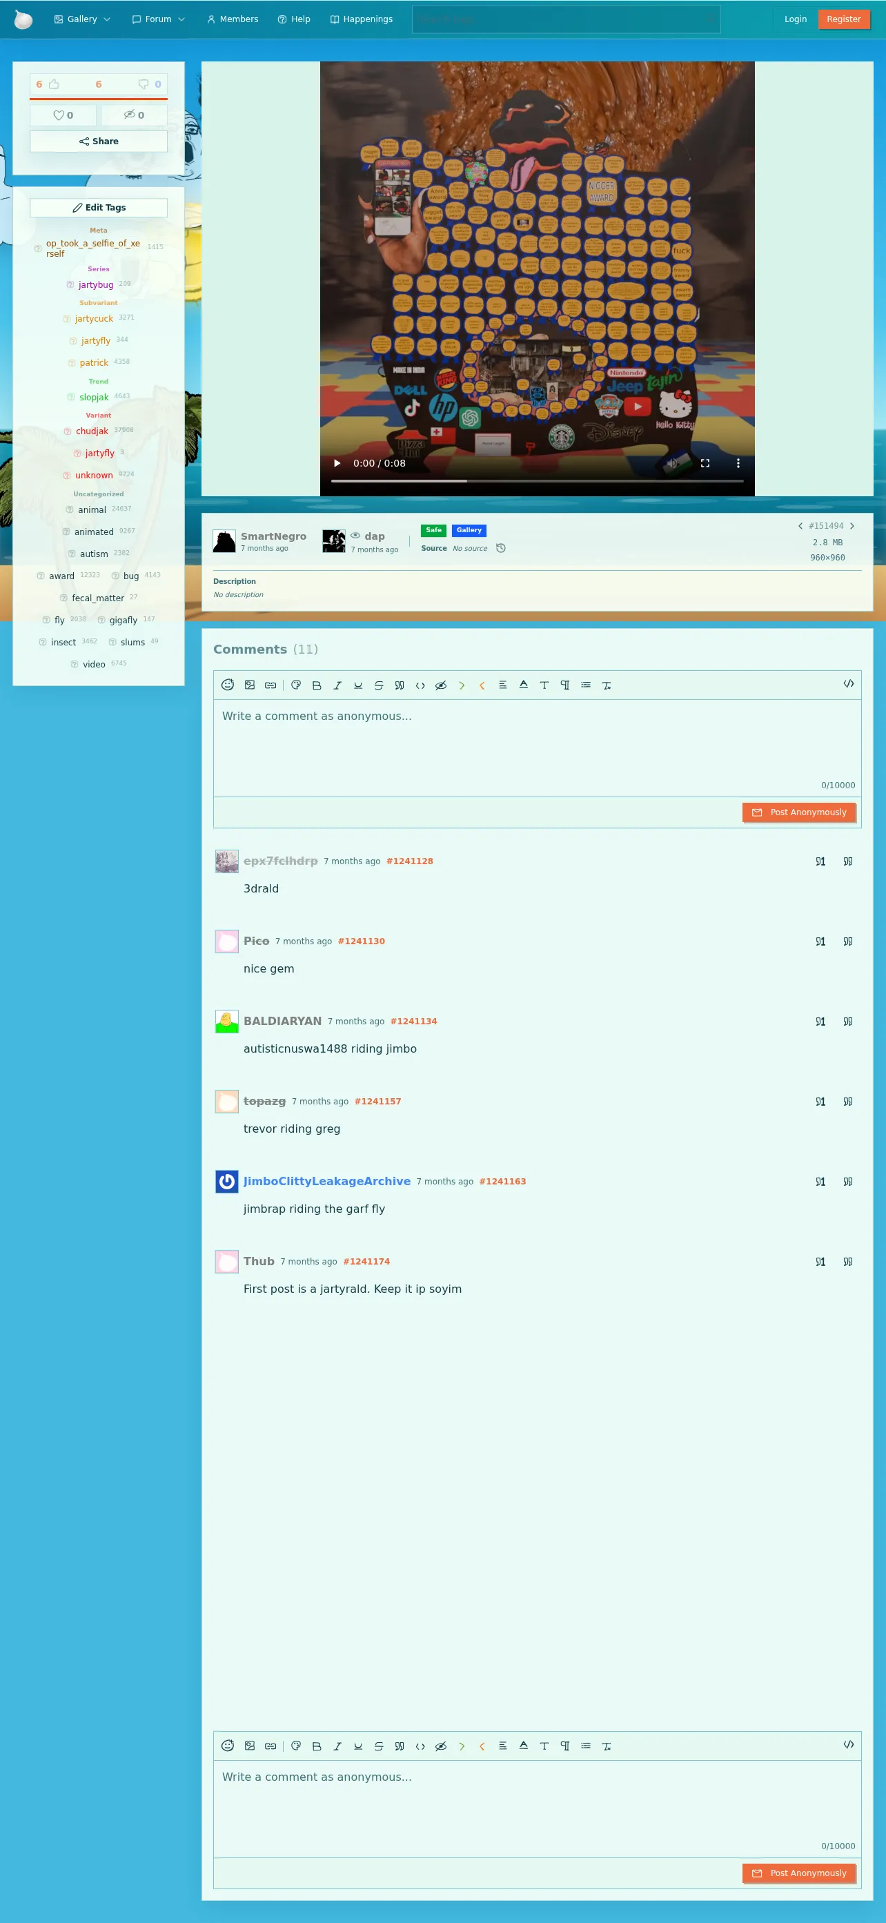Open text alignment options in the top comment editor
Image resolution: width=886 pixels, height=1923 pixels.
(x=503, y=685)
